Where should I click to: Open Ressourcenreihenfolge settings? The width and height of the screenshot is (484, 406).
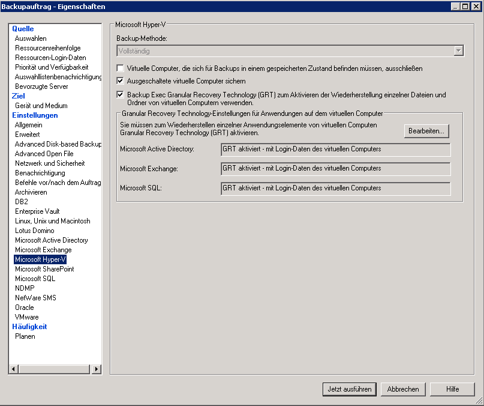[x=48, y=48]
